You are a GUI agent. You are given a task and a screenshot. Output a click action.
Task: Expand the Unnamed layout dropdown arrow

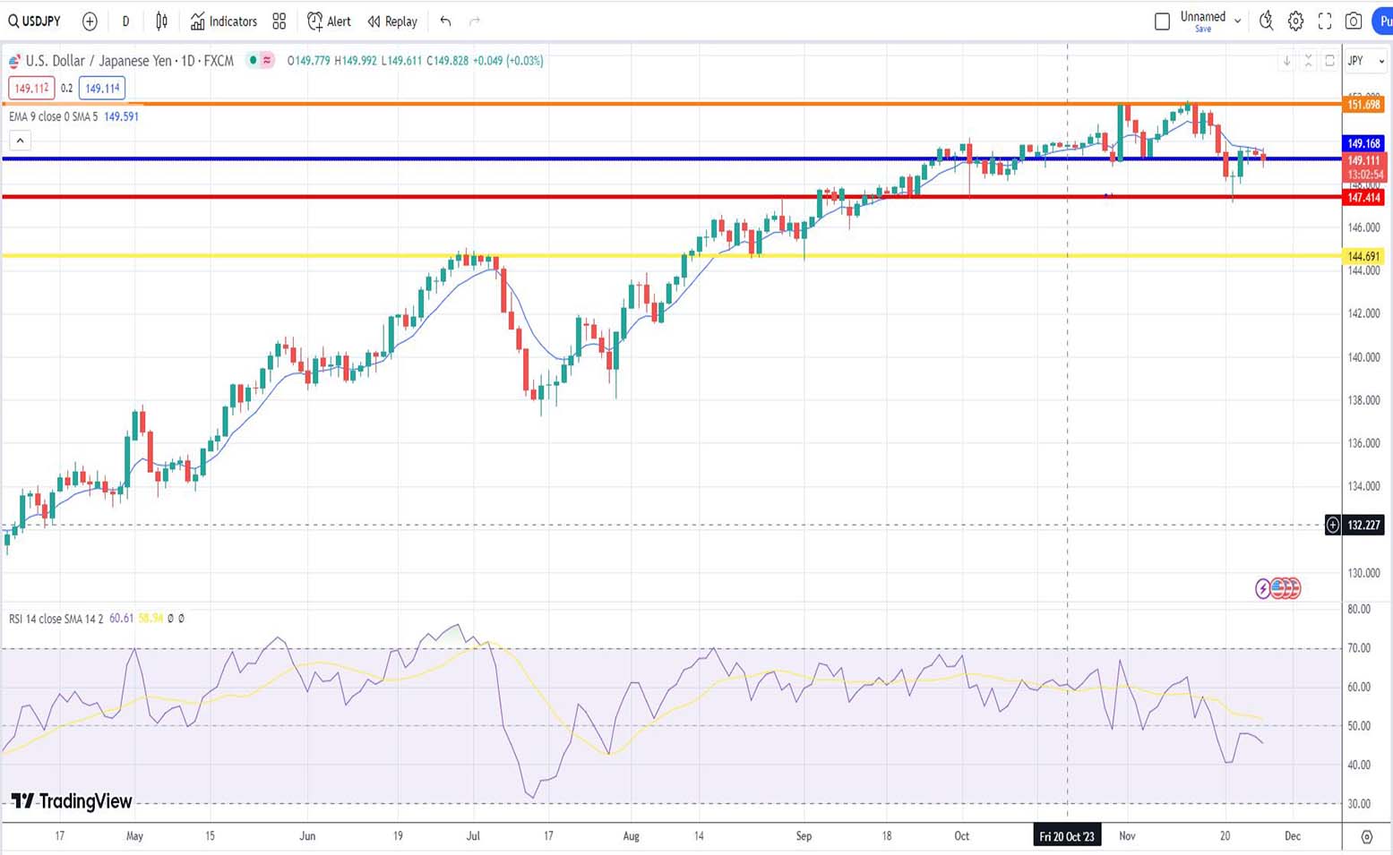tap(1237, 21)
